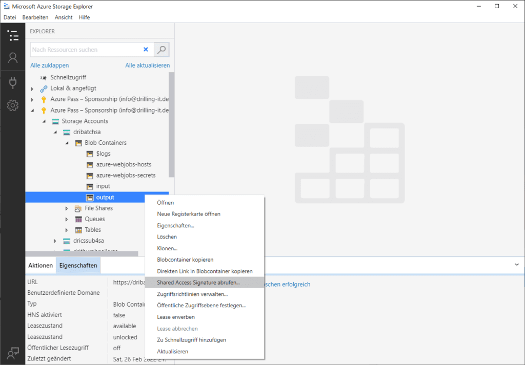Viewport: 525px width, 365px height.
Task: Click the explorer tree vertical scrollbar
Action: click(x=171, y=125)
